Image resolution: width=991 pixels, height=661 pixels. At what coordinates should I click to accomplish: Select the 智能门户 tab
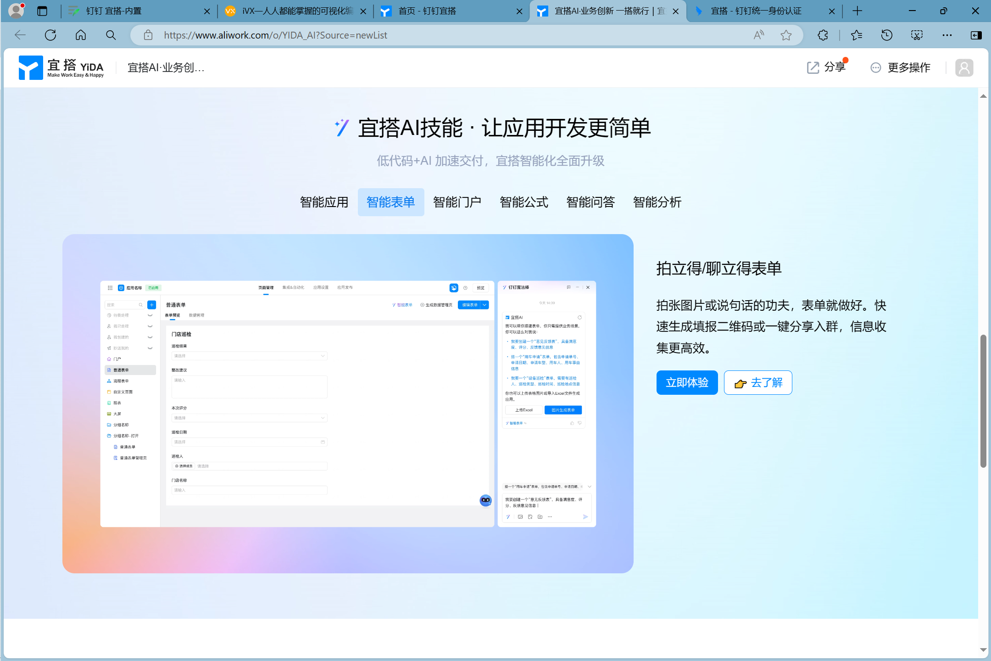pyautogui.click(x=457, y=202)
